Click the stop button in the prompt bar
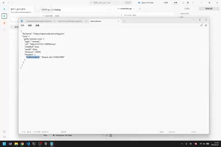Viewport: 221px width, 147px height. coord(110,135)
